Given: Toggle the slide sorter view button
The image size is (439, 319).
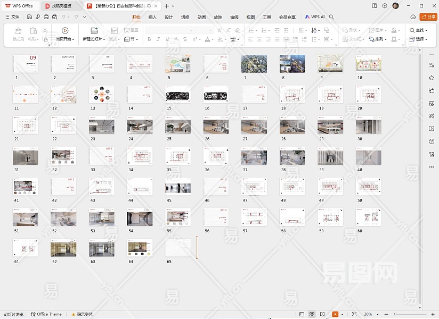Looking at the screenshot, I should (312, 314).
